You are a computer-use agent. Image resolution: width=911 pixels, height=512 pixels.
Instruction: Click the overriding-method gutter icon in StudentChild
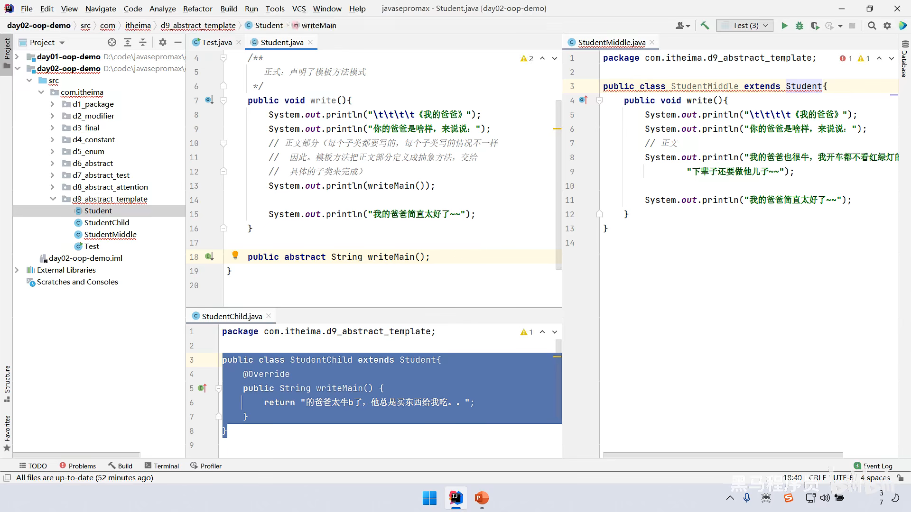(x=202, y=388)
